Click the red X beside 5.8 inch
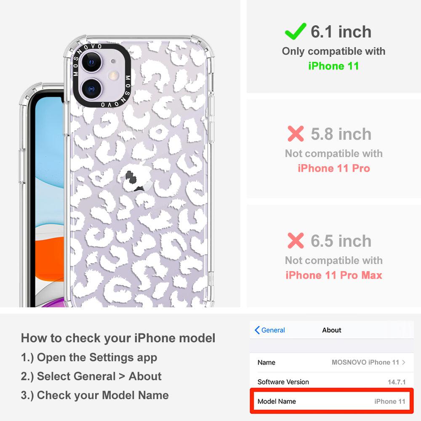The image size is (421, 421). tap(296, 134)
